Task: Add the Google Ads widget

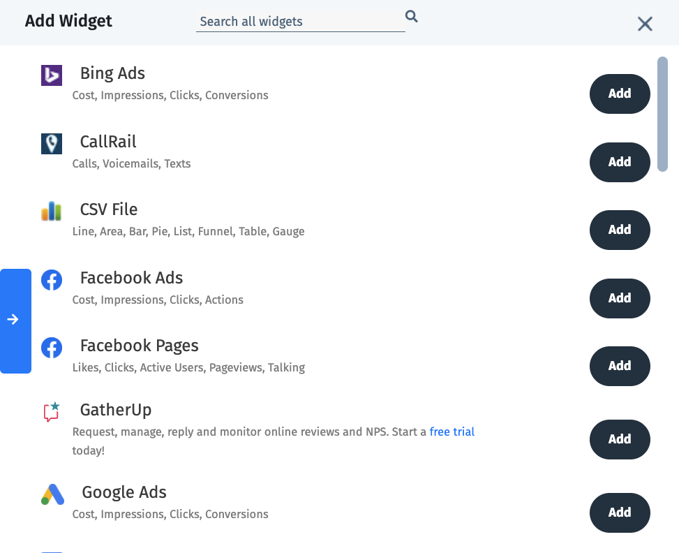Action: click(619, 513)
